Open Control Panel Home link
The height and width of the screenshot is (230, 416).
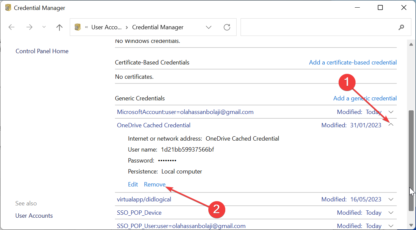[x=42, y=51]
